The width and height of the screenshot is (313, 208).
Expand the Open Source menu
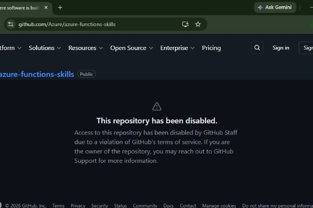(131, 48)
